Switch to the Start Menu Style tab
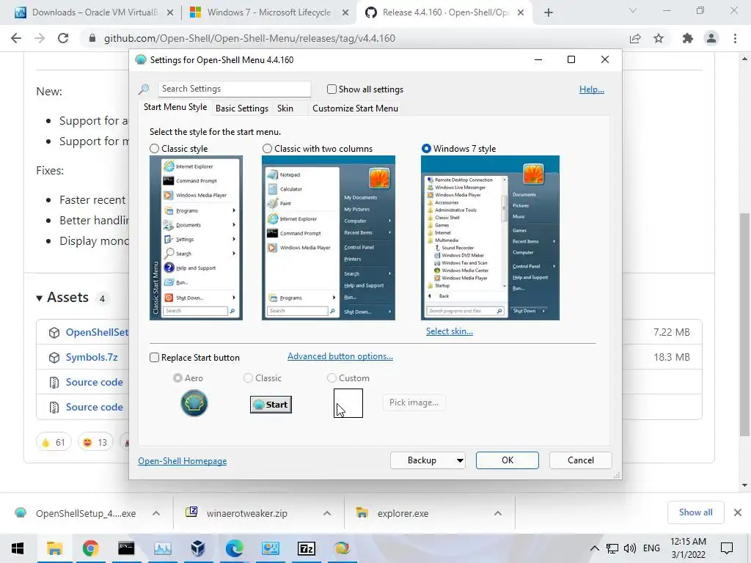Viewport: 751px width, 563px height. 175,107
